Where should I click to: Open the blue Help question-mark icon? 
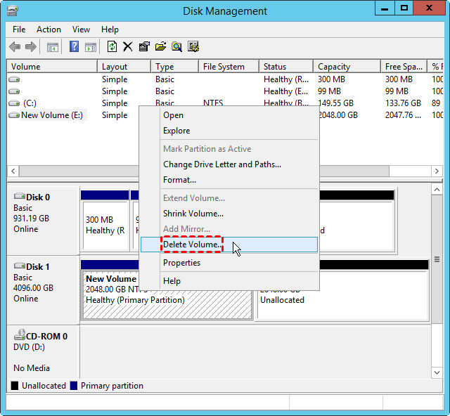74,46
